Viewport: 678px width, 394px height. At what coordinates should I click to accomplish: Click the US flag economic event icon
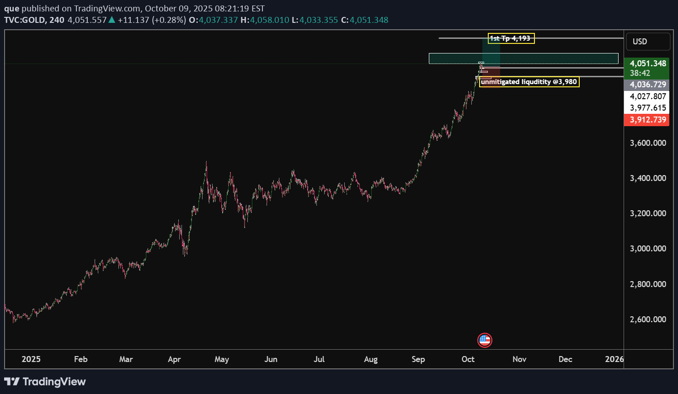(485, 340)
